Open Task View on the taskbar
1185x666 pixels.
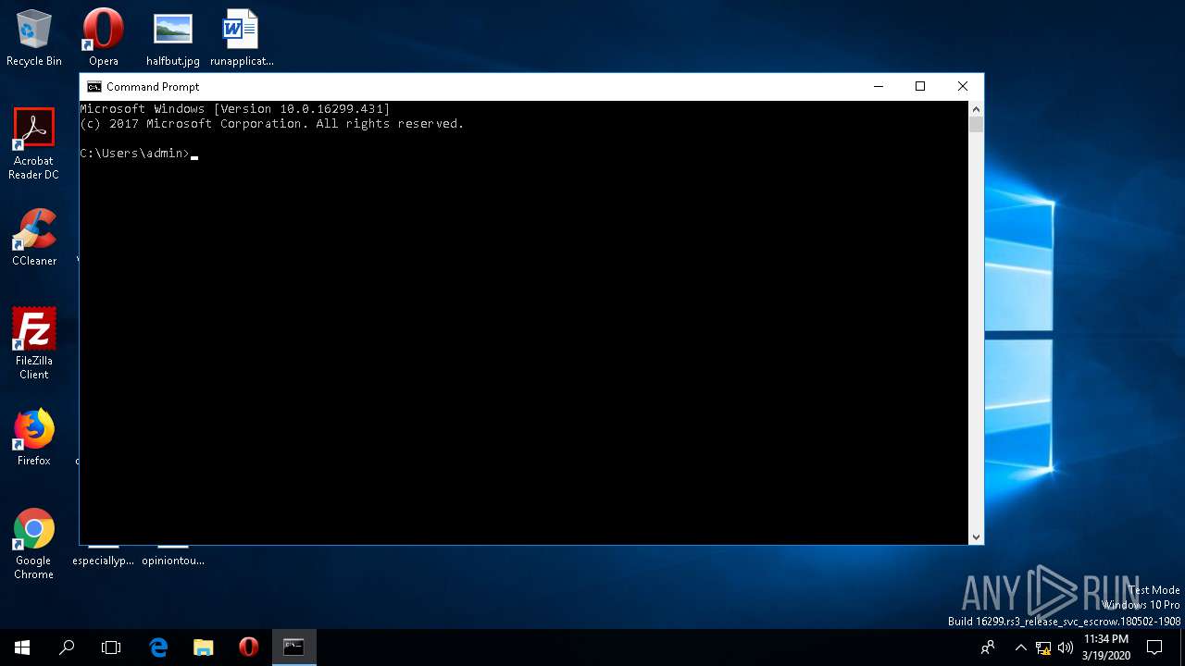pos(111,647)
